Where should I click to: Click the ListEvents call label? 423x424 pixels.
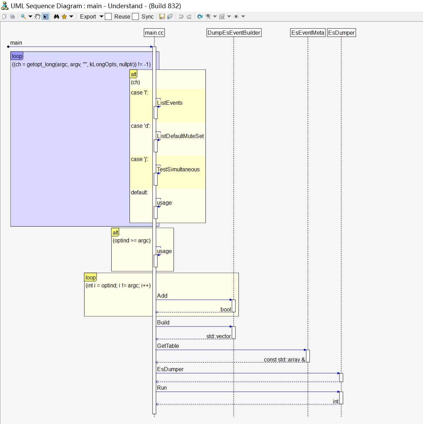click(170, 103)
